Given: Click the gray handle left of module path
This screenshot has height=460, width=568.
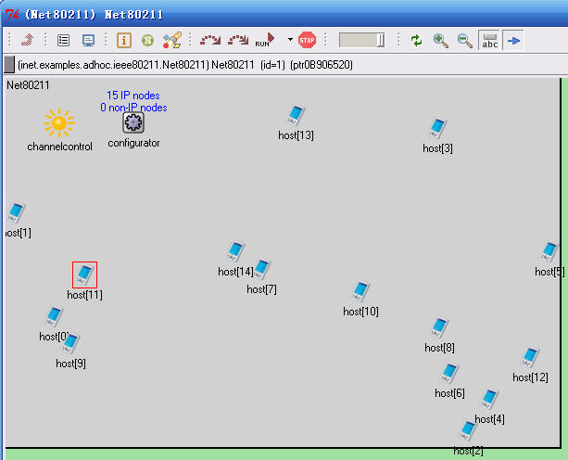Looking at the screenshot, I should click(x=9, y=65).
